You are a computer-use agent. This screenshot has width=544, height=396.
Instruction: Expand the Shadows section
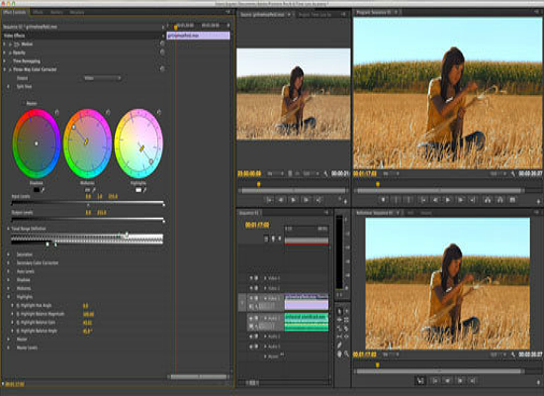coord(8,280)
